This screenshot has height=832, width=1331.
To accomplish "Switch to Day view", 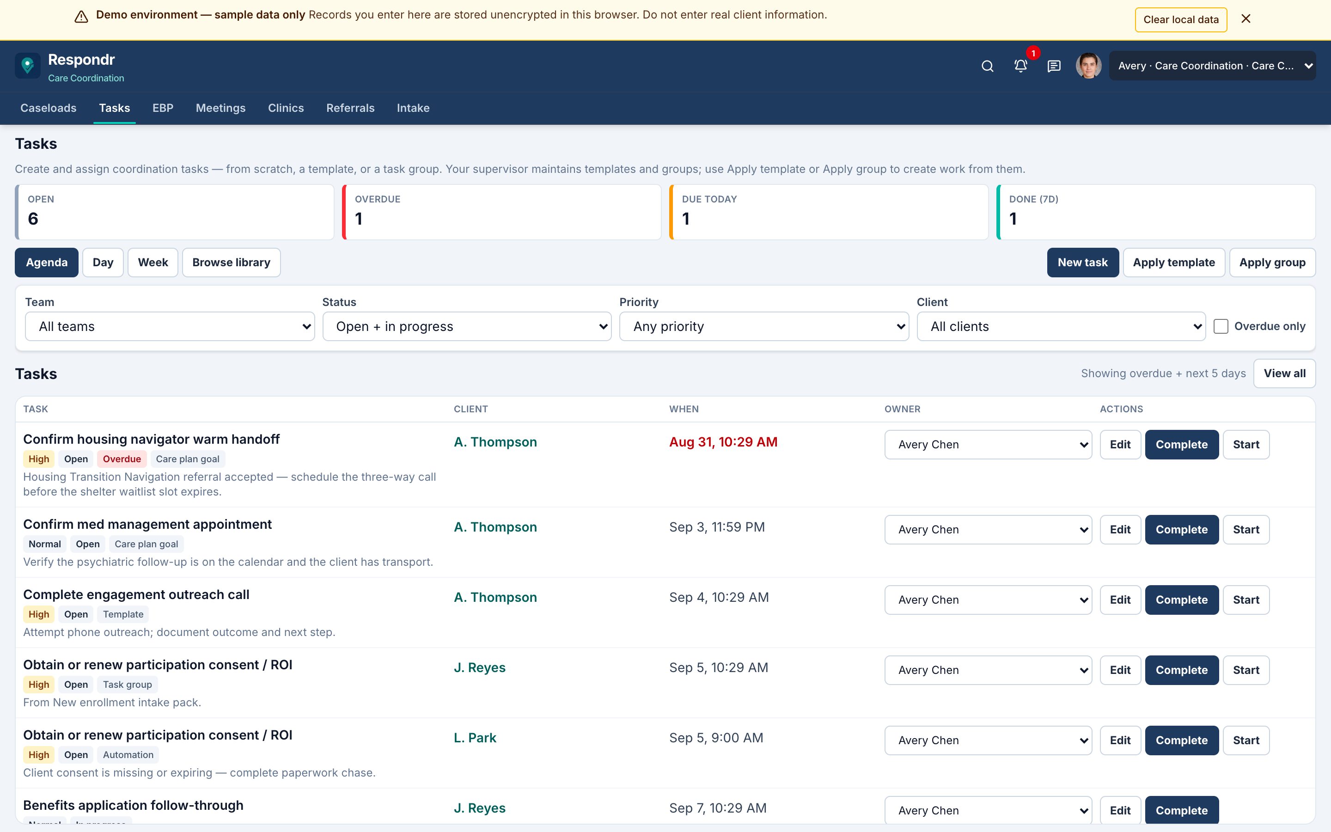I will [103, 263].
